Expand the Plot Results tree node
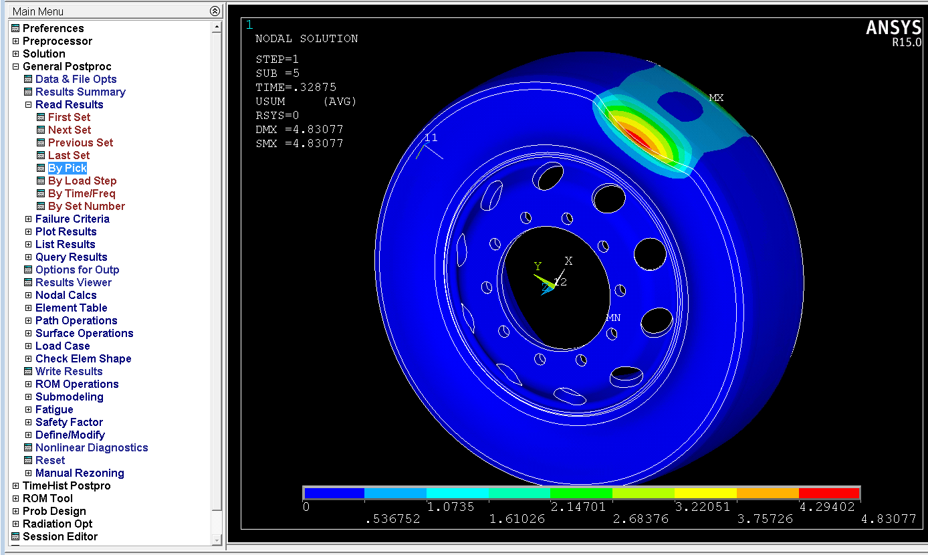Viewport: 928px width, 555px height. pos(28,231)
